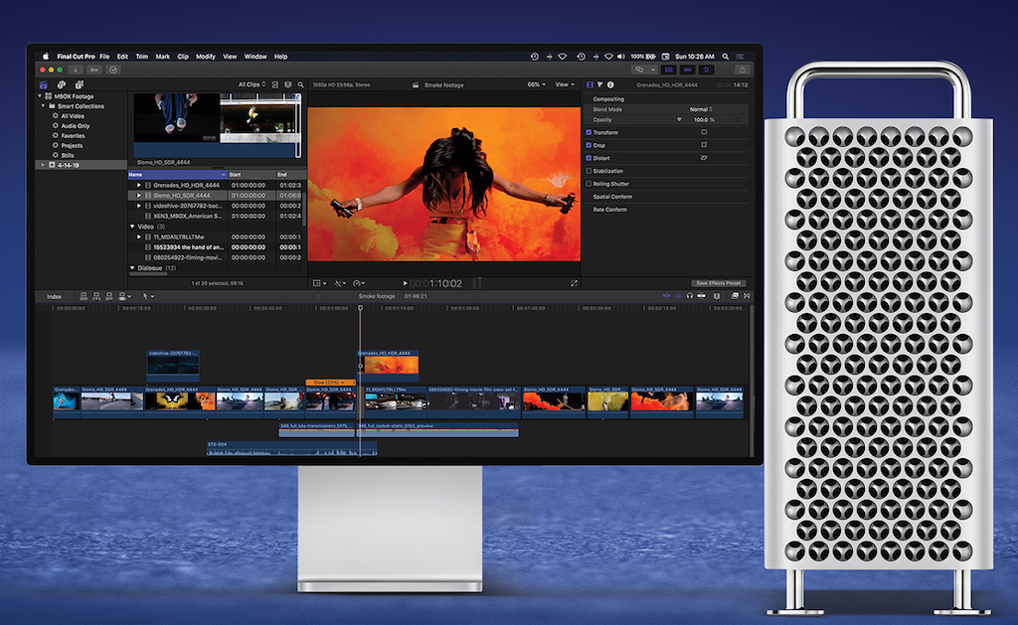
Task: Collapse the MBOX Footage library
Action: (39, 96)
